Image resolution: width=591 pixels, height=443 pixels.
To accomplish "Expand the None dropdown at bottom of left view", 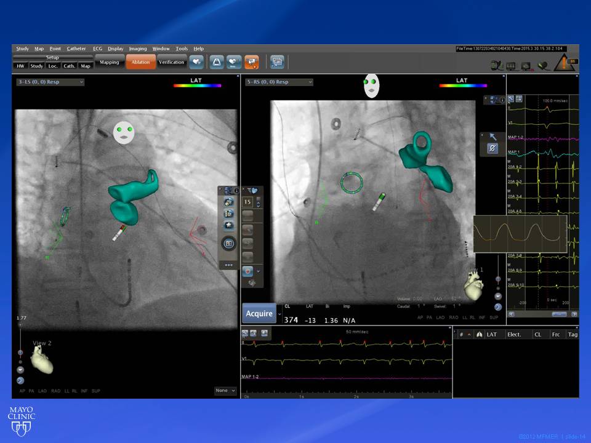I will [225, 391].
